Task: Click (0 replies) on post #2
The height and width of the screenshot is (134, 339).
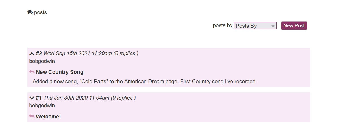Action: [x=126, y=53]
